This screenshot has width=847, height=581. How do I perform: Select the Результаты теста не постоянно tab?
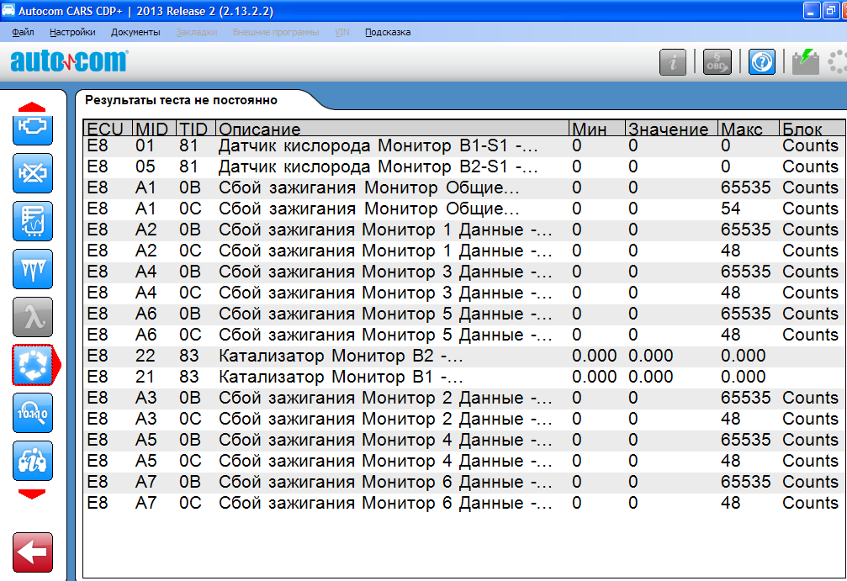pos(181,100)
